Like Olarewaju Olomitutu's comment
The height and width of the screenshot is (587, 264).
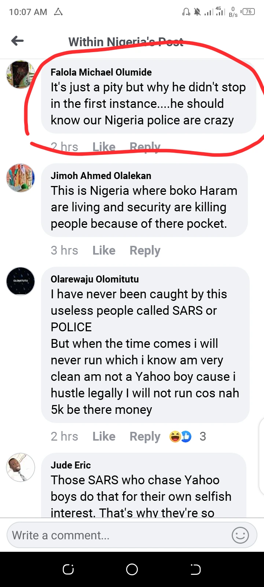[104, 436]
